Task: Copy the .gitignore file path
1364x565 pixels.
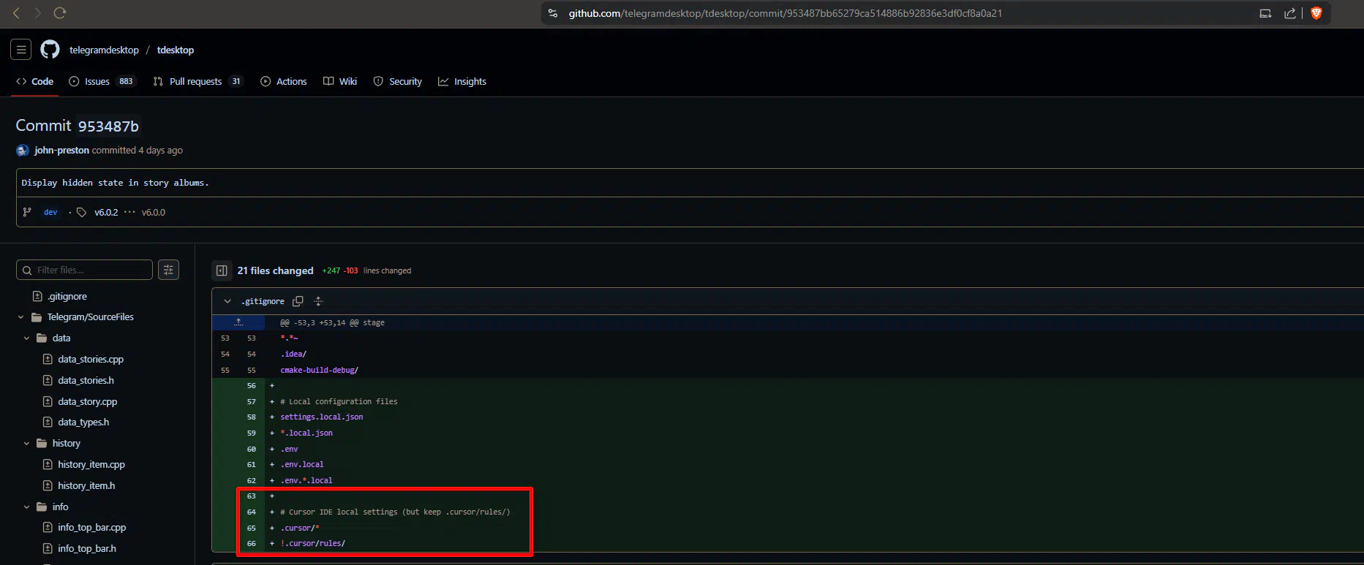Action: click(x=298, y=301)
